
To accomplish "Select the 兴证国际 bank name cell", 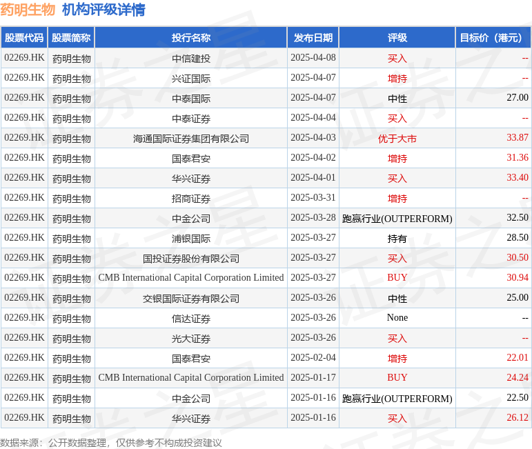I will (x=191, y=79).
